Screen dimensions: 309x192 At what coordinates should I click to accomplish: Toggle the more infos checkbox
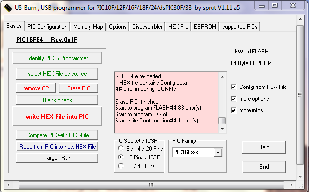click(x=233, y=110)
